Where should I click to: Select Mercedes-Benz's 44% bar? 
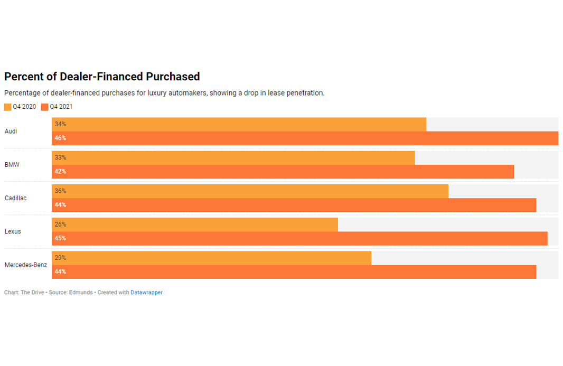(x=294, y=271)
